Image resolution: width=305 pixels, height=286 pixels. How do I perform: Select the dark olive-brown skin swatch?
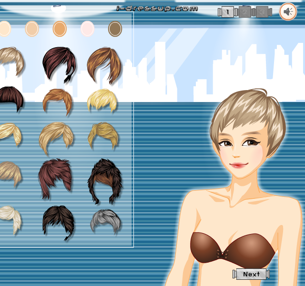coord(115,29)
